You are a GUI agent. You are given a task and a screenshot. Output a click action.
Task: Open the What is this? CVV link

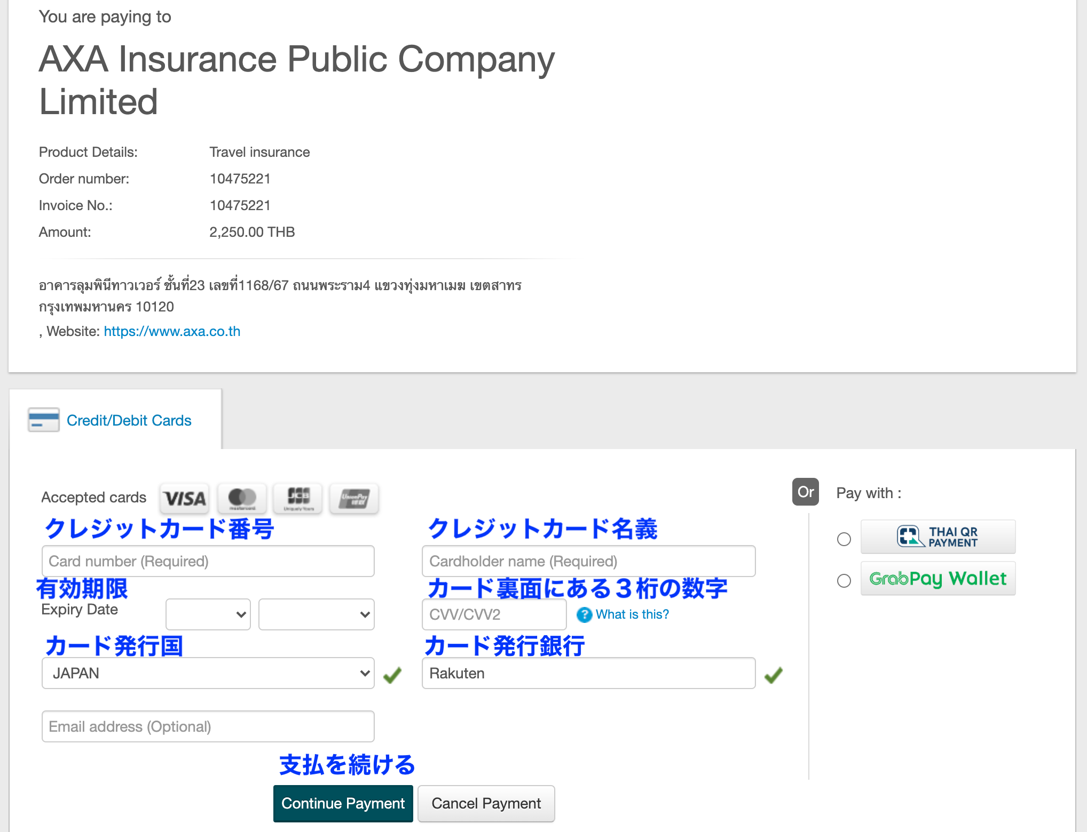point(632,614)
